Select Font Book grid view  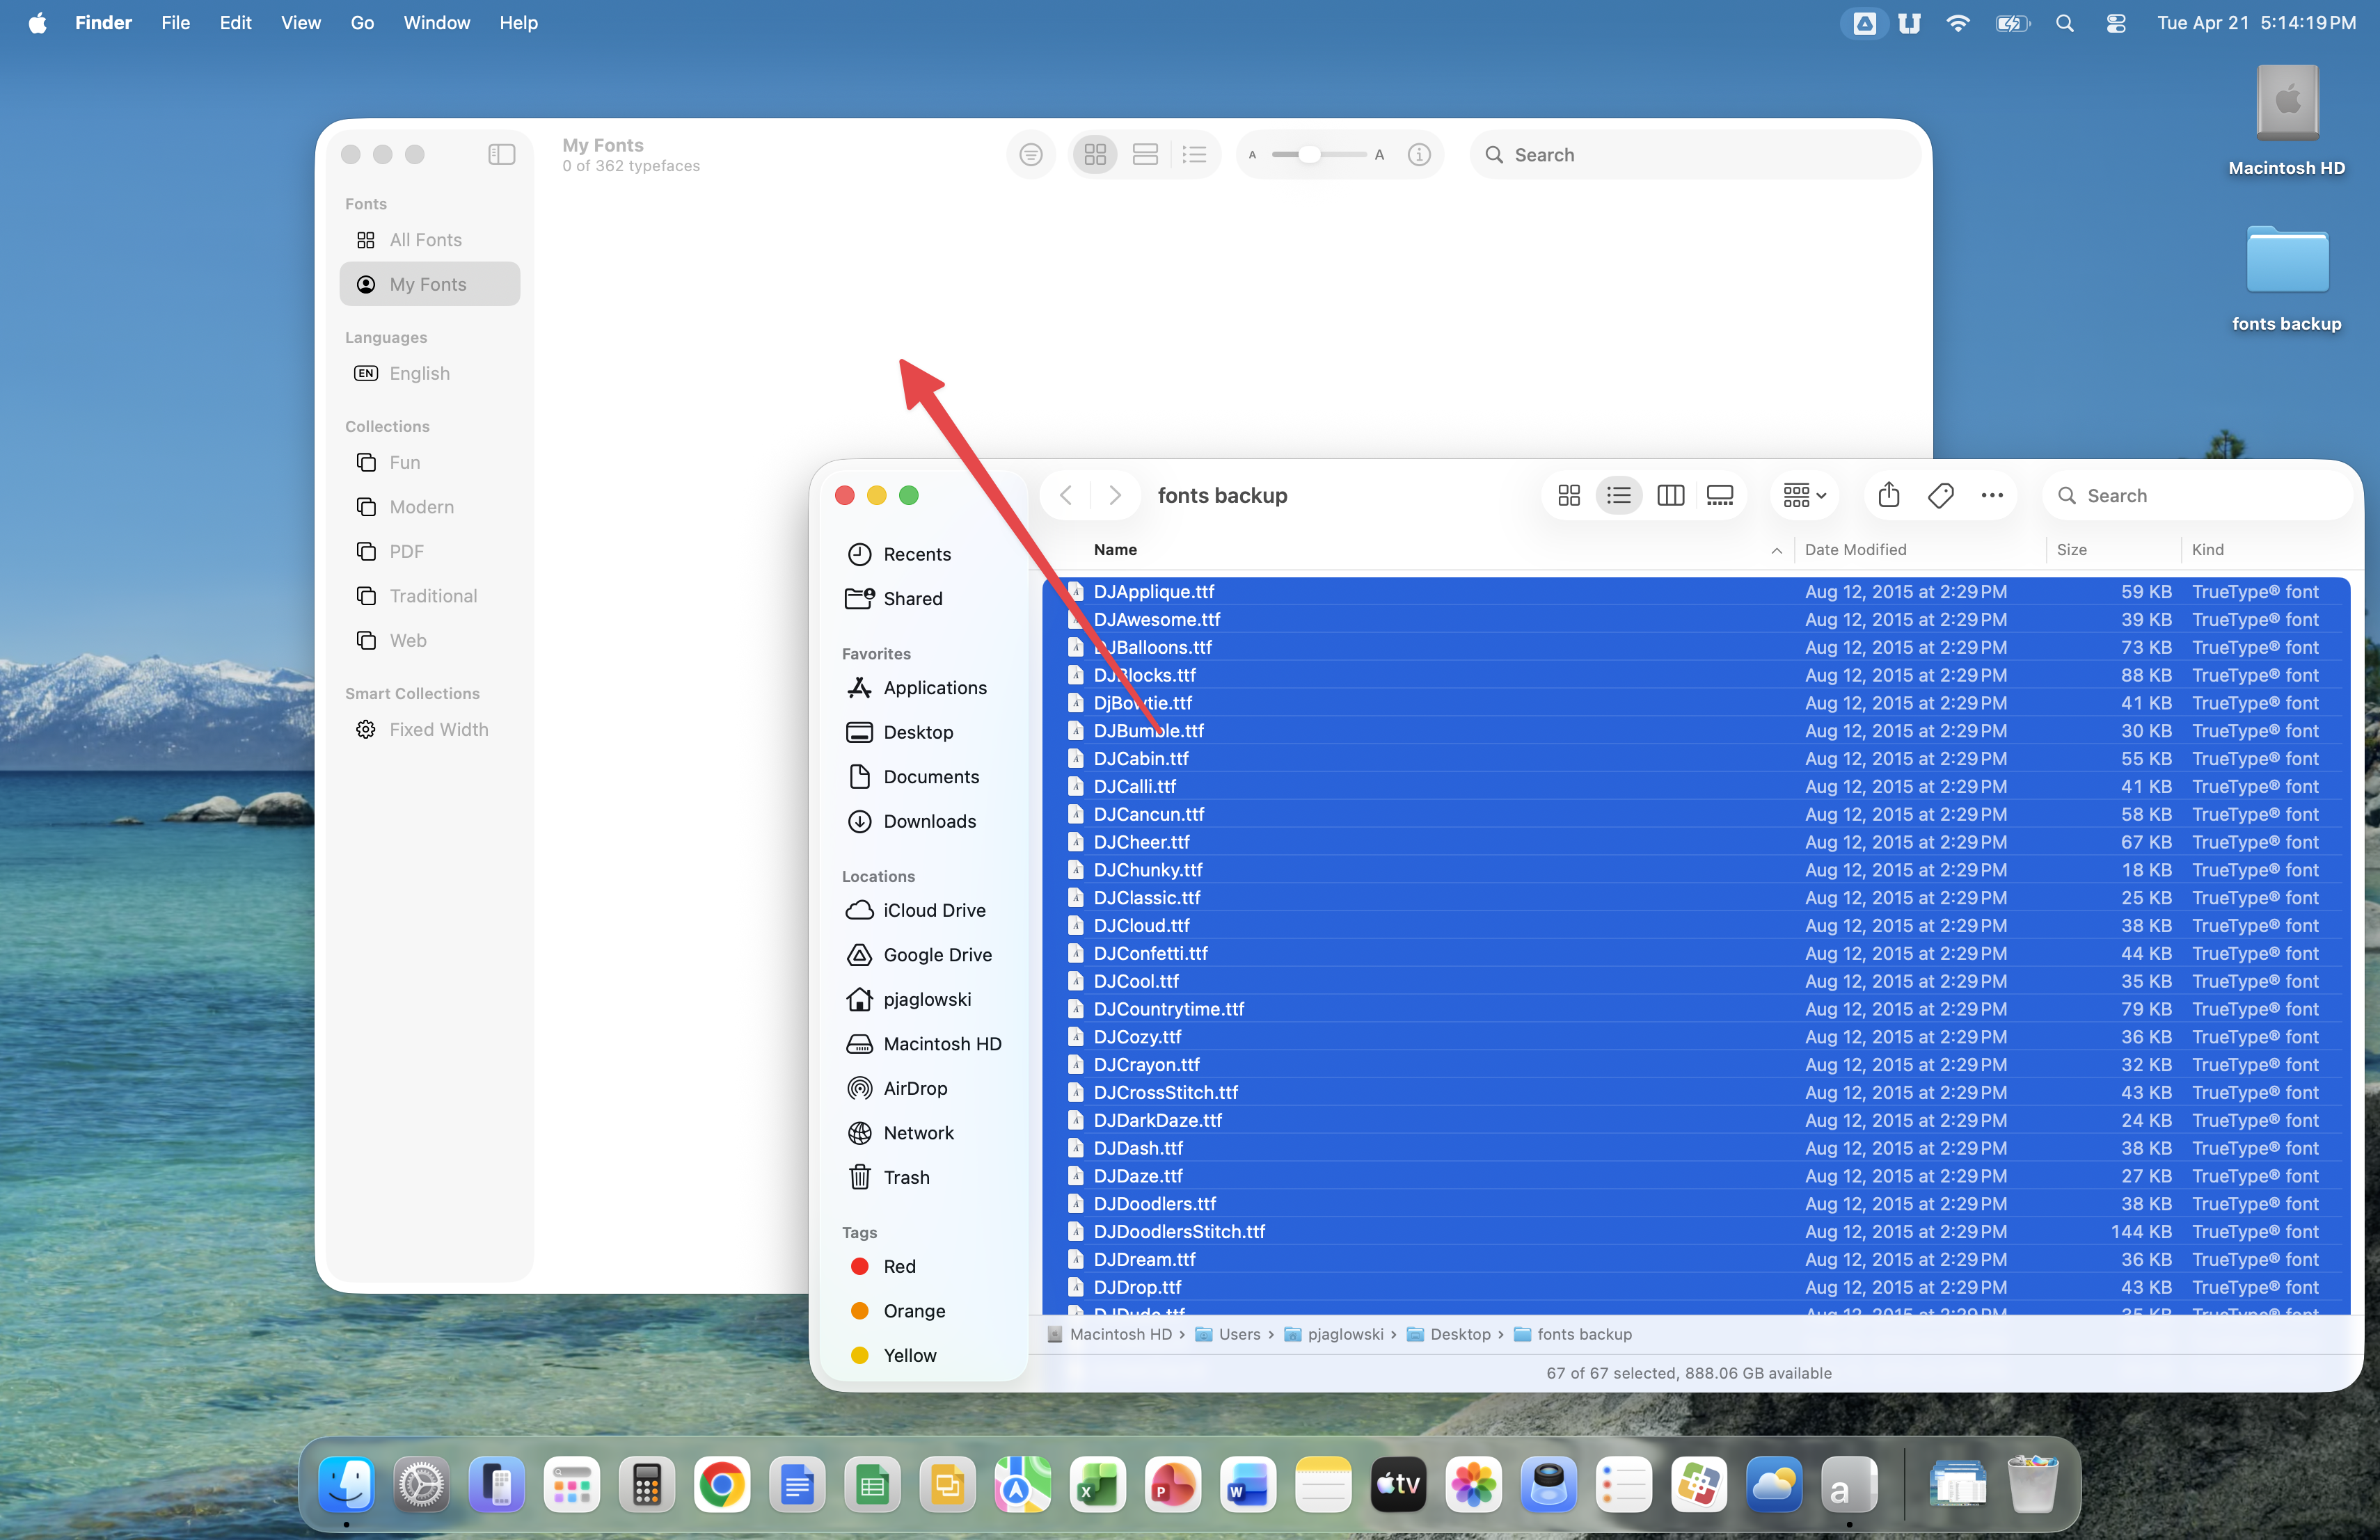pyautogui.click(x=1095, y=155)
